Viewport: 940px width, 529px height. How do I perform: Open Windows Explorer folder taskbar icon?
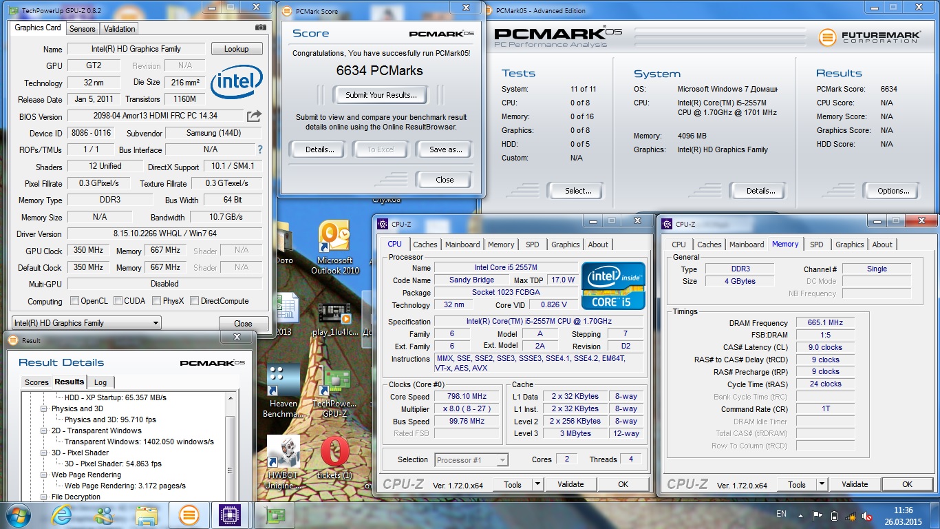click(147, 515)
